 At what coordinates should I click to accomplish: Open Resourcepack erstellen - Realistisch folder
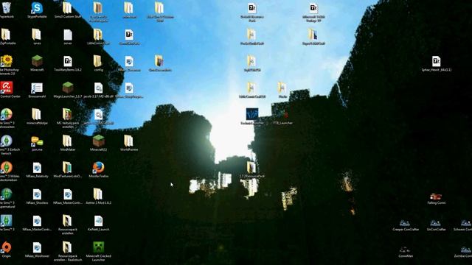click(x=67, y=247)
